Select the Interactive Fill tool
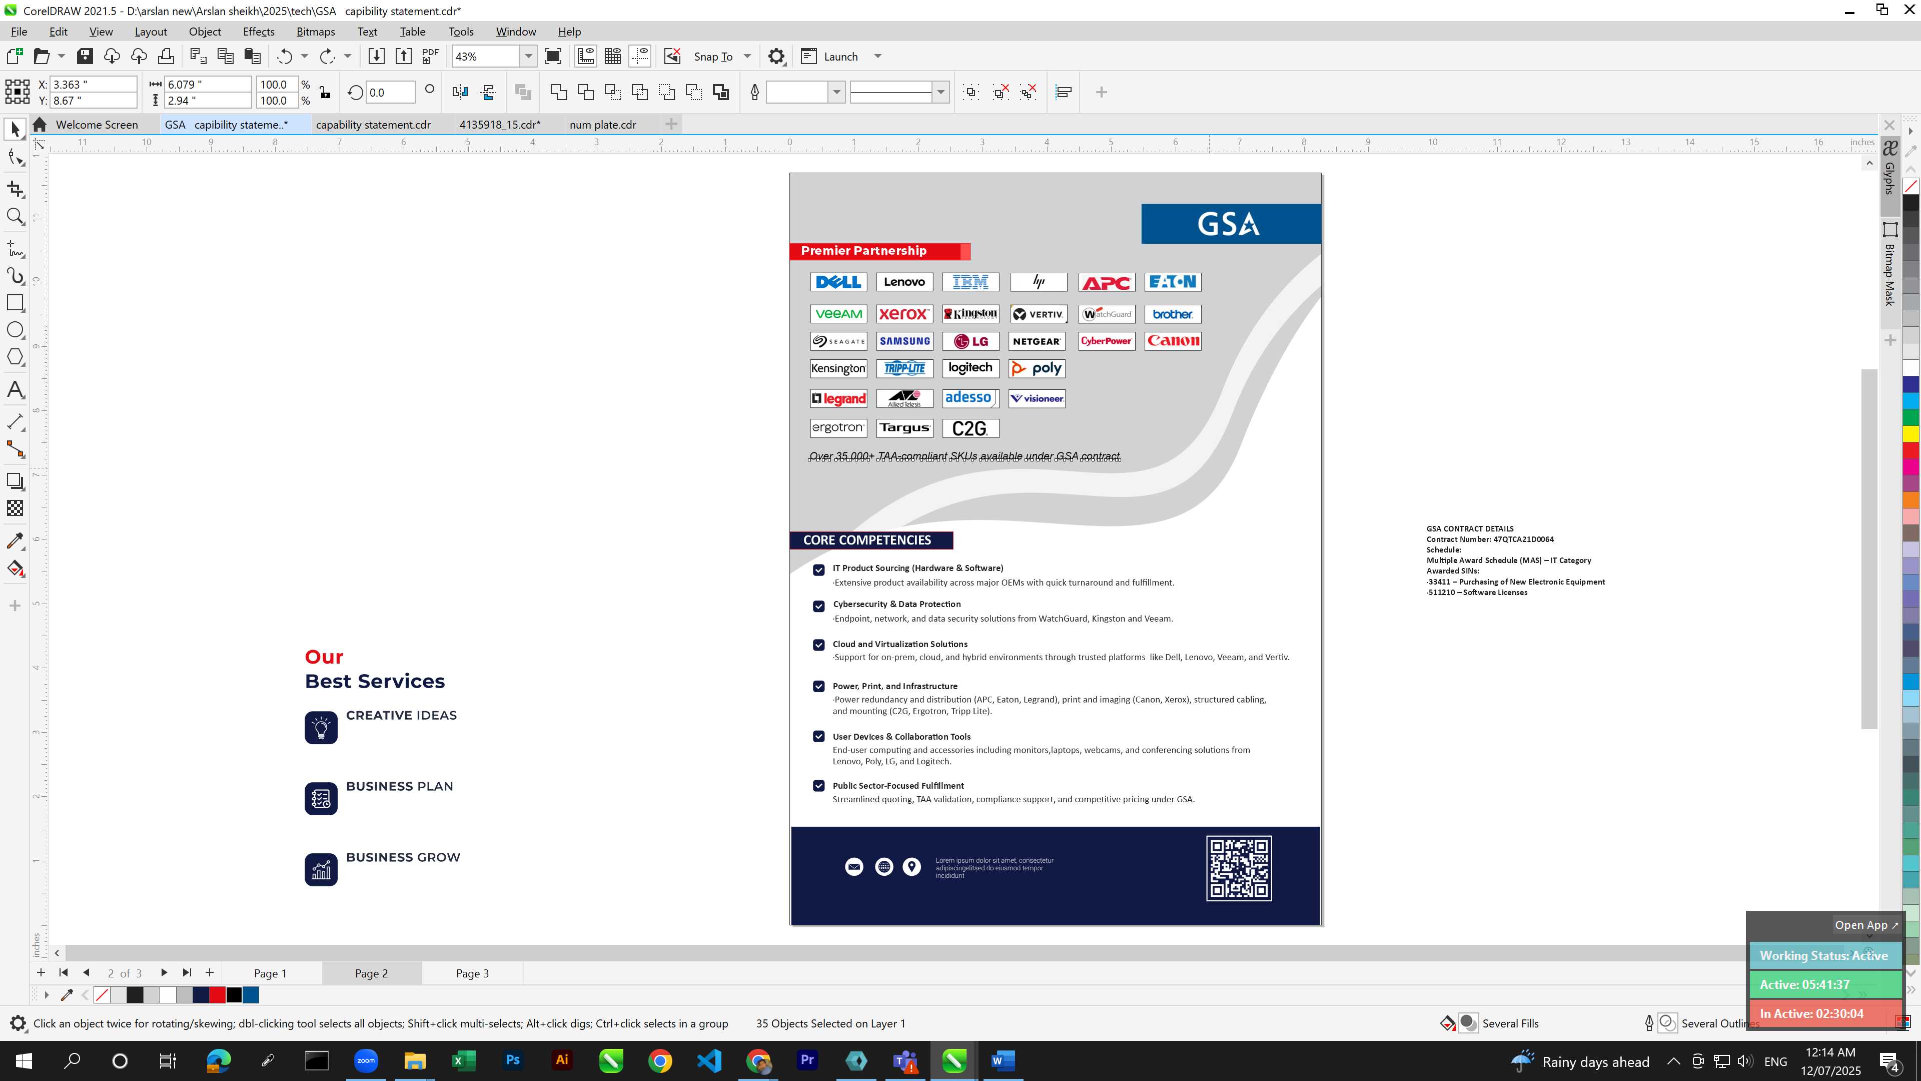This screenshot has width=1921, height=1081. pos(15,569)
